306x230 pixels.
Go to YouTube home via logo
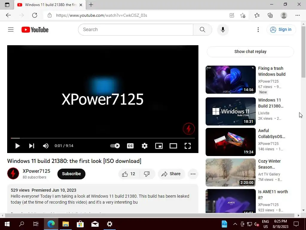[x=35, y=30]
